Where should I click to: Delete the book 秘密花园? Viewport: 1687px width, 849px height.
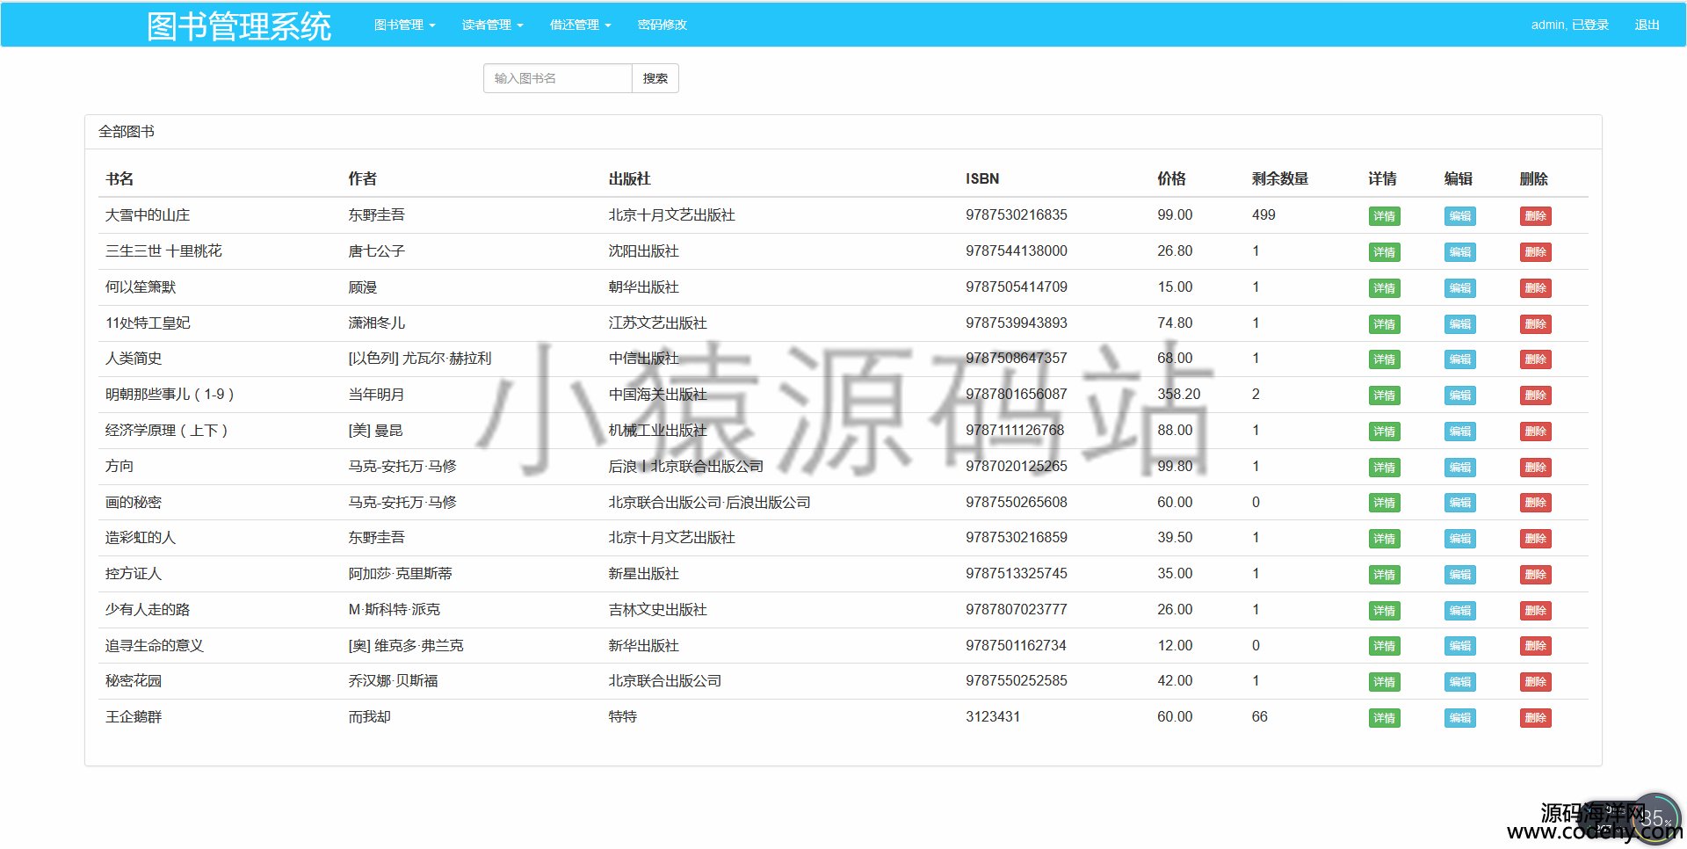[1535, 682]
